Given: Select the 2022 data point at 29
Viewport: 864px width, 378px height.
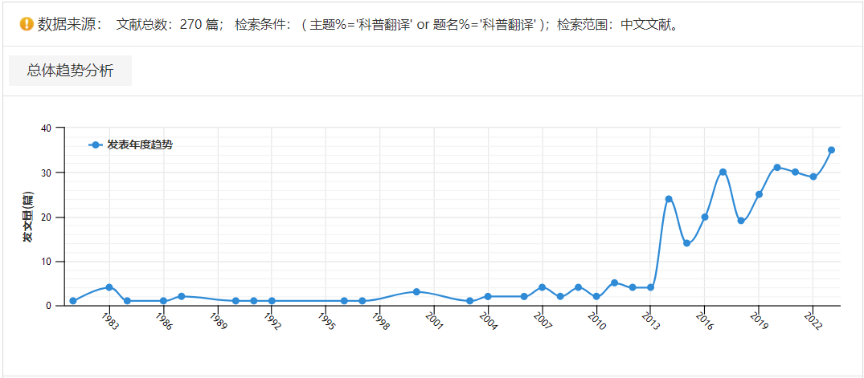Looking at the screenshot, I should [x=813, y=177].
